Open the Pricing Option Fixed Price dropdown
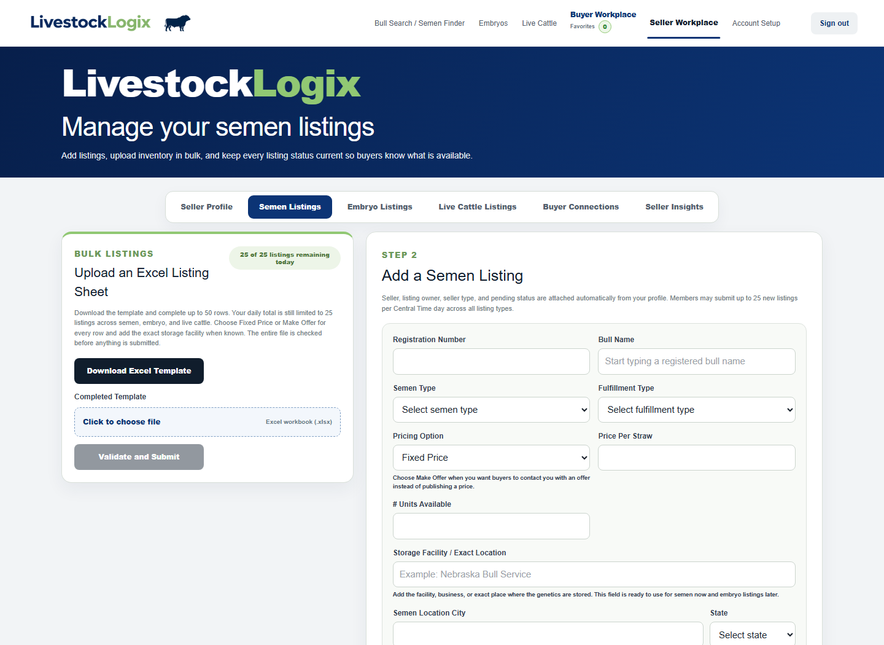 (491, 458)
